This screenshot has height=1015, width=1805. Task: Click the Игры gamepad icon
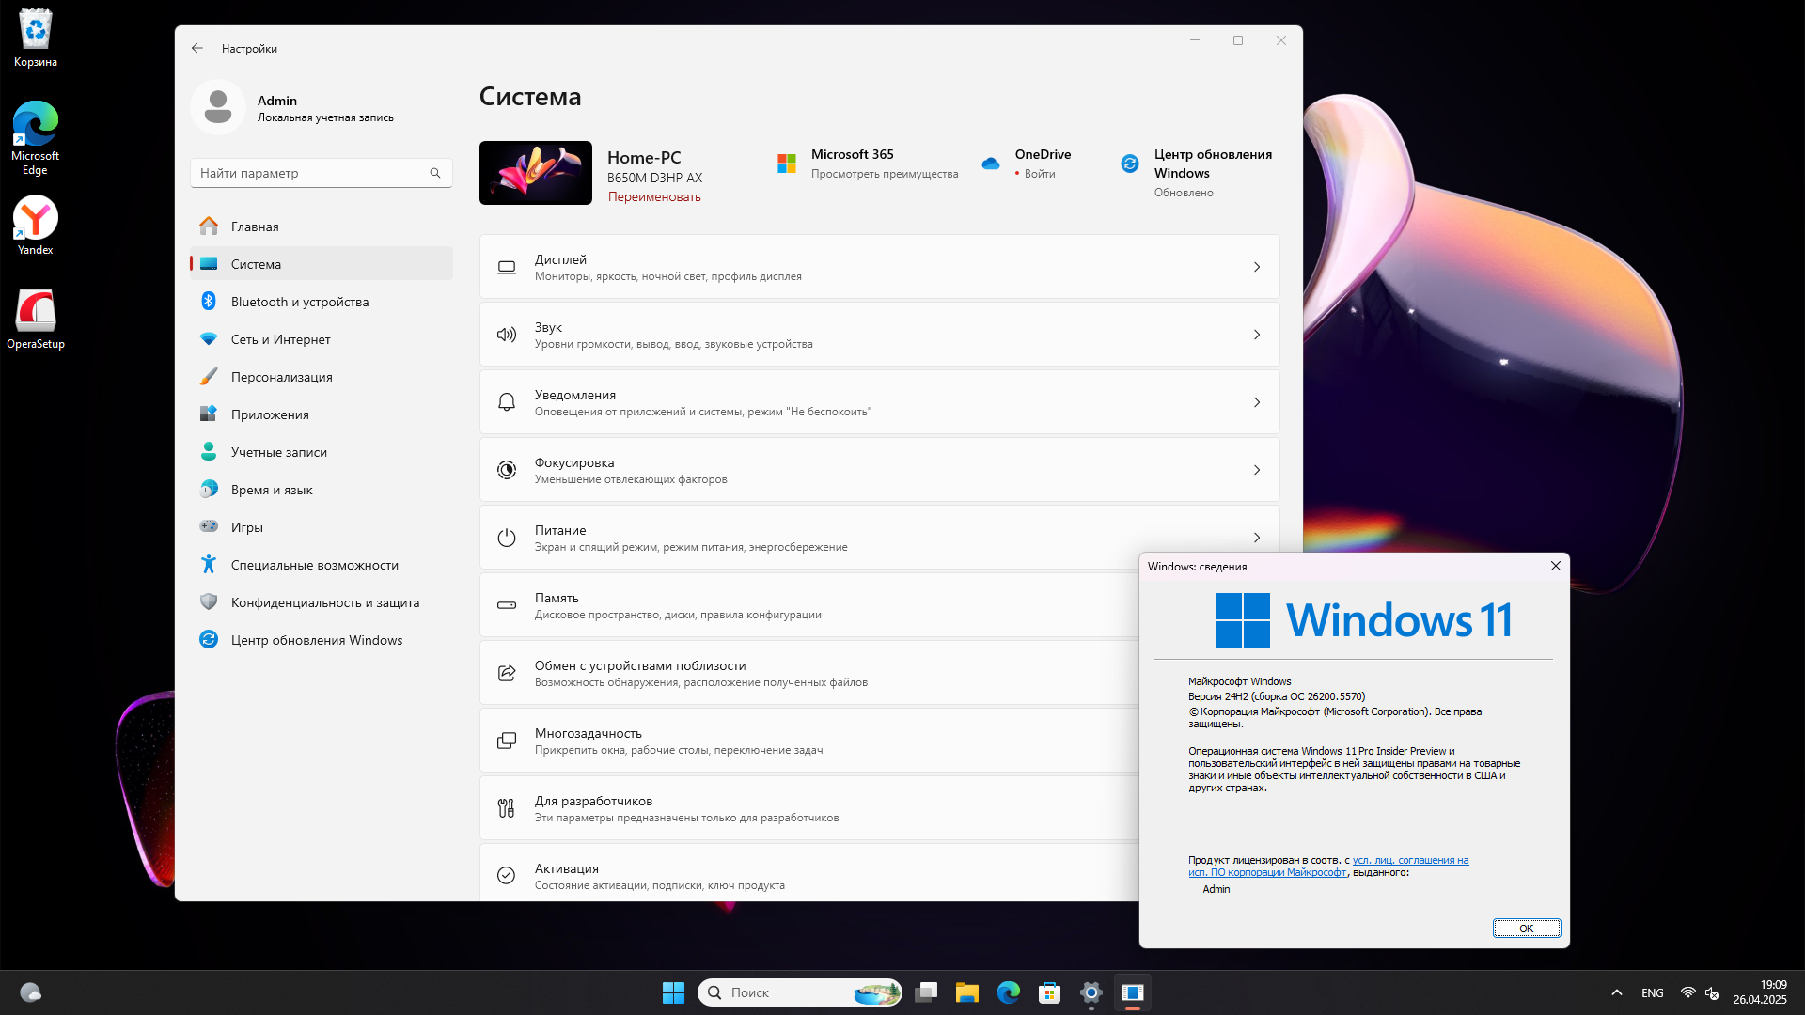(209, 527)
